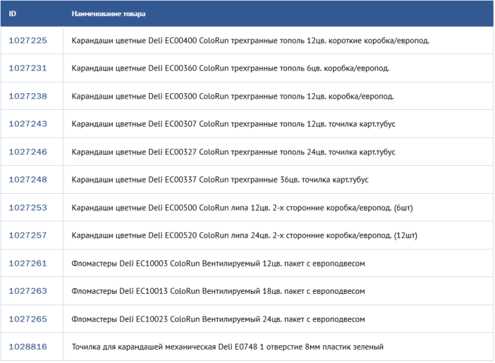Select row Карандаши Deli EC00400 12цв. короткие
Screen dimensions: 495x363
click(247, 41)
